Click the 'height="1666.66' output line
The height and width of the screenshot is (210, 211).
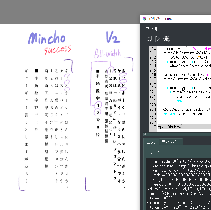point(182,180)
